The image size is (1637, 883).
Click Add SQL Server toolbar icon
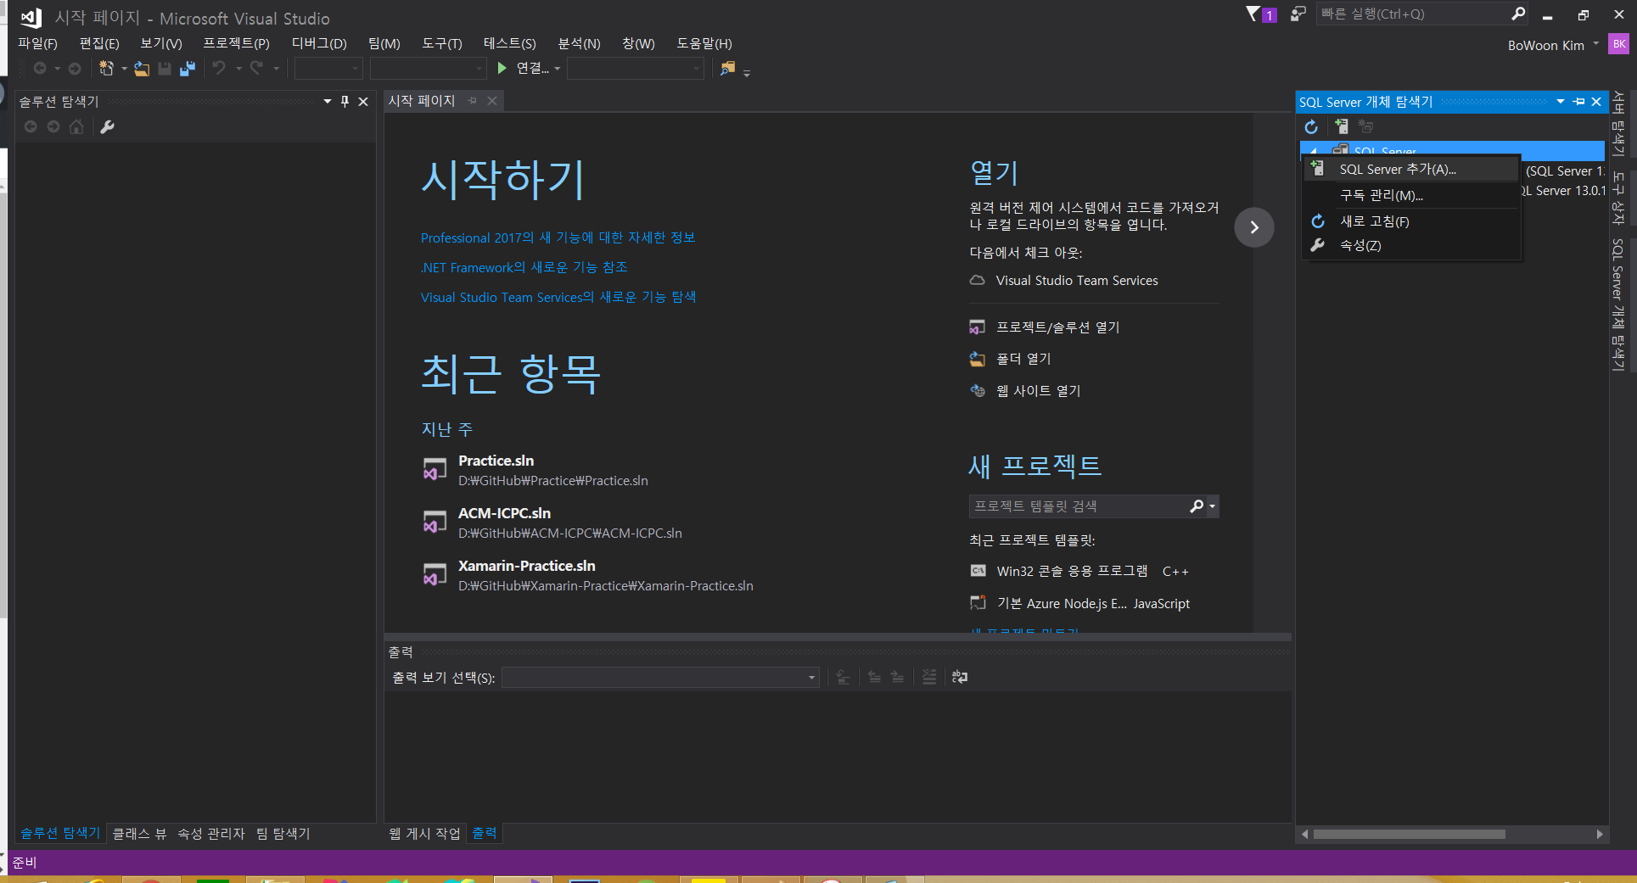click(1341, 126)
